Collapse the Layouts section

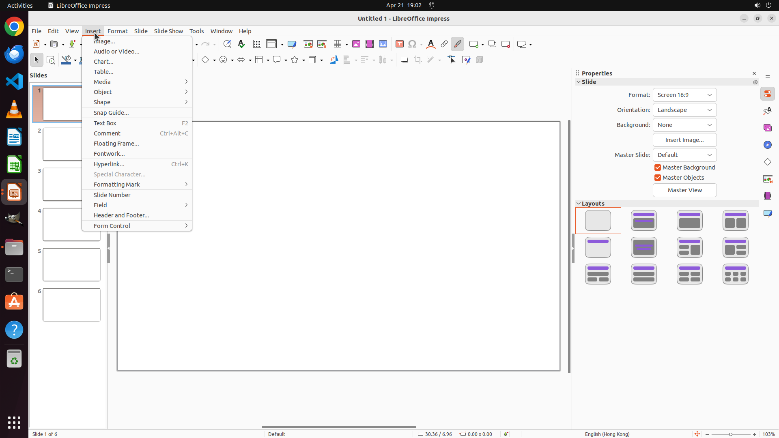pos(579,204)
